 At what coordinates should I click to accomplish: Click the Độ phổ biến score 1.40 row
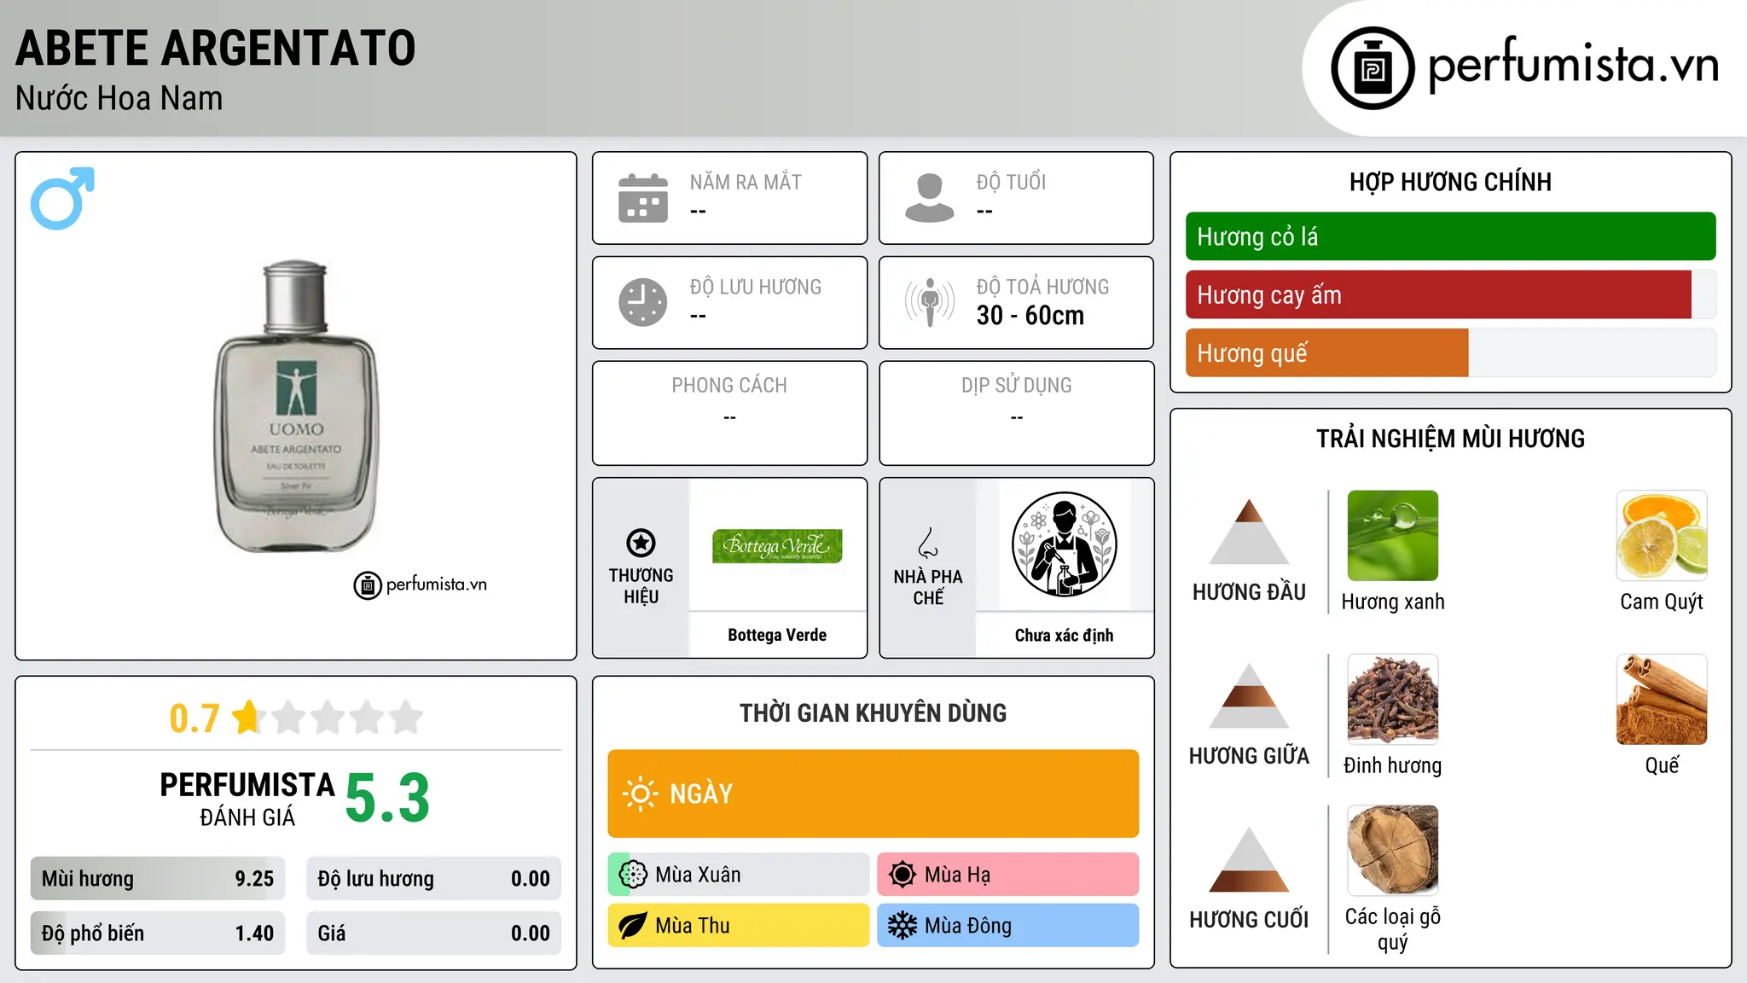pyautogui.click(x=158, y=934)
